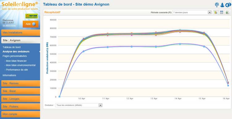232x119 pixels.
Task: Click the EDF ENR logo
Action: (x=32, y=16)
